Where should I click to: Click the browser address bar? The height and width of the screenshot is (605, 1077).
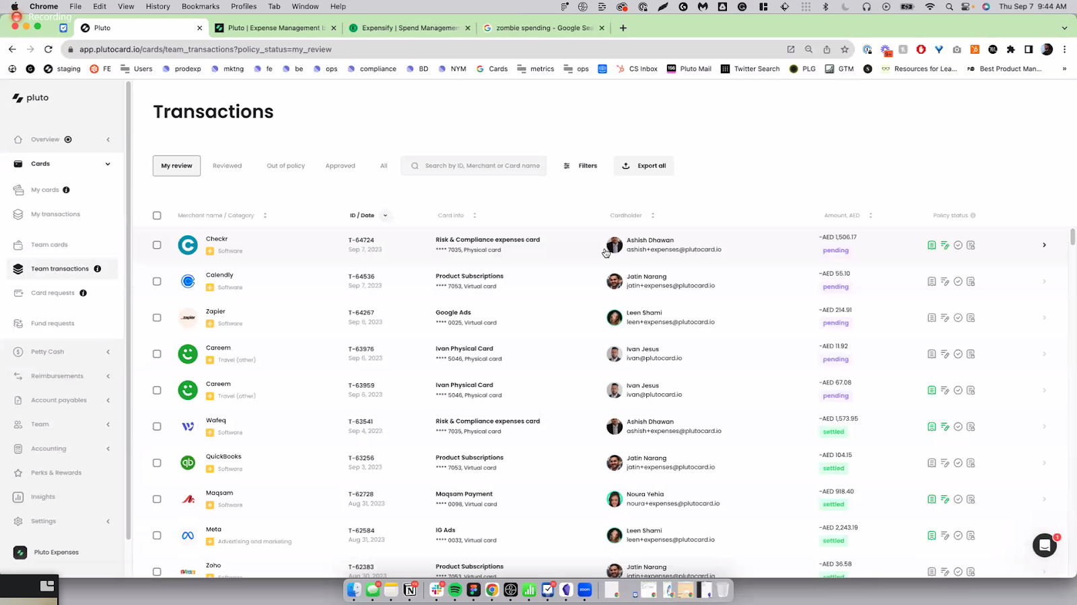pos(431,49)
